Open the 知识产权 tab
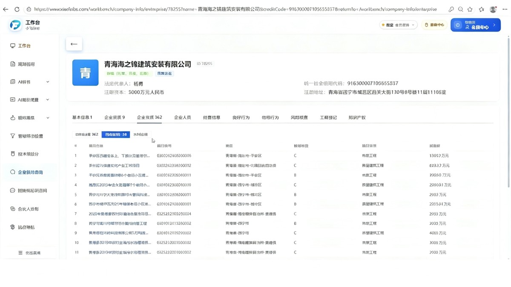 point(357,117)
